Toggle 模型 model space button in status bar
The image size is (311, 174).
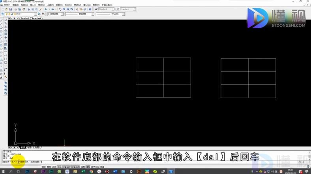coord(88,167)
